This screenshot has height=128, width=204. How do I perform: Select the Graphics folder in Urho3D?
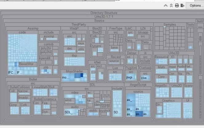pos(168,101)
